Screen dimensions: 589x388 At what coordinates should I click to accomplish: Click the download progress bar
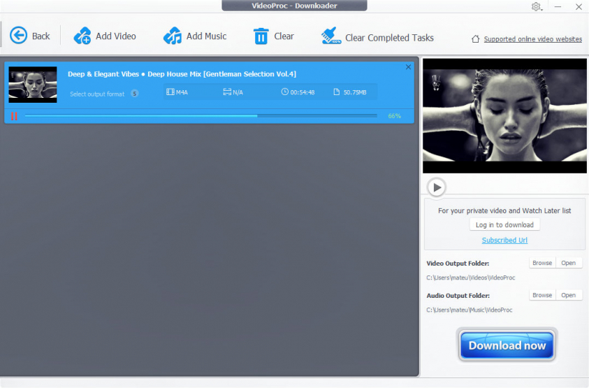pyautogui.click(x=201, y=116)
